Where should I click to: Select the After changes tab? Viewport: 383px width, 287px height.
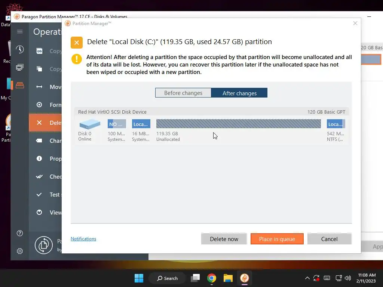click(x=239, y=93)
